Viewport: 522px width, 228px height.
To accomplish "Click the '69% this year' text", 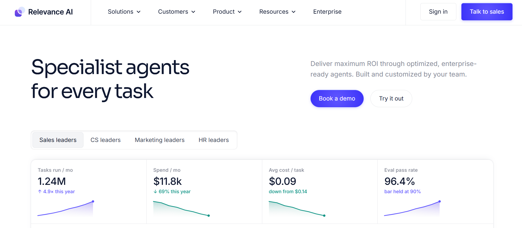I will pyautogui.click(x=175, y=192).
